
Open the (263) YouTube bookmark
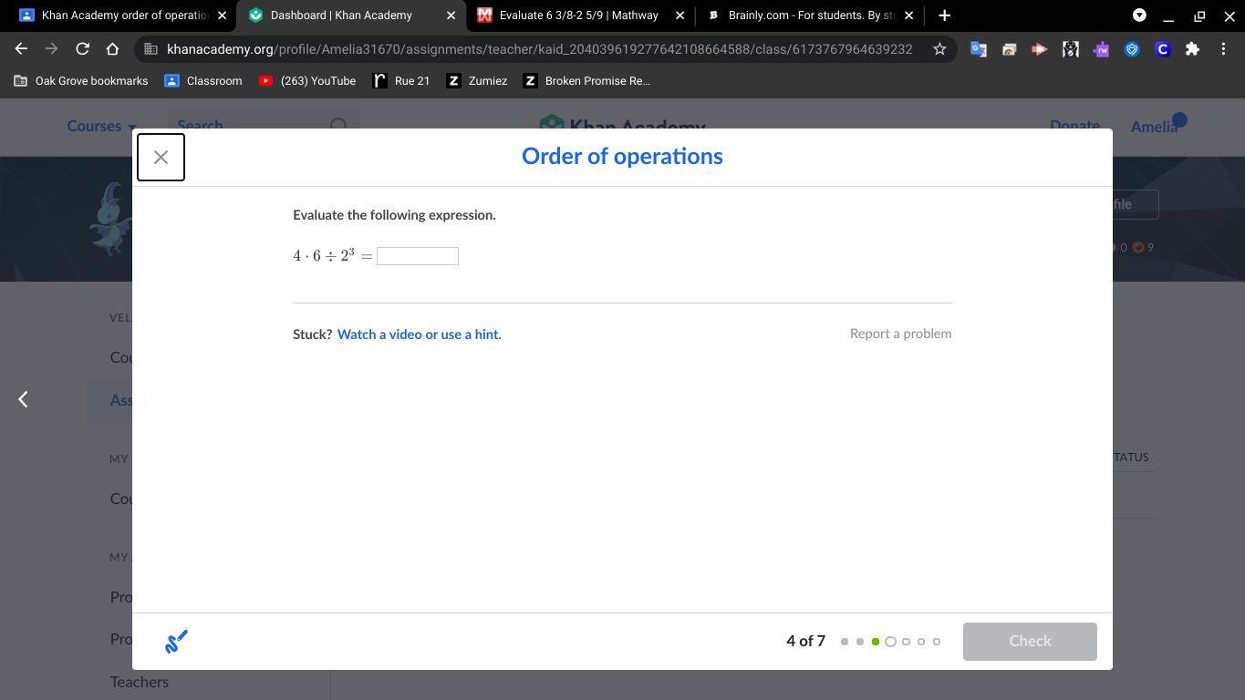click(x=307, y=81)
